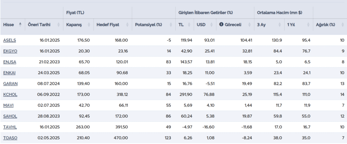Select KCHOL TL return 291,90
Image resolution: width=347 pixels, height=144 pixels.
186,95
